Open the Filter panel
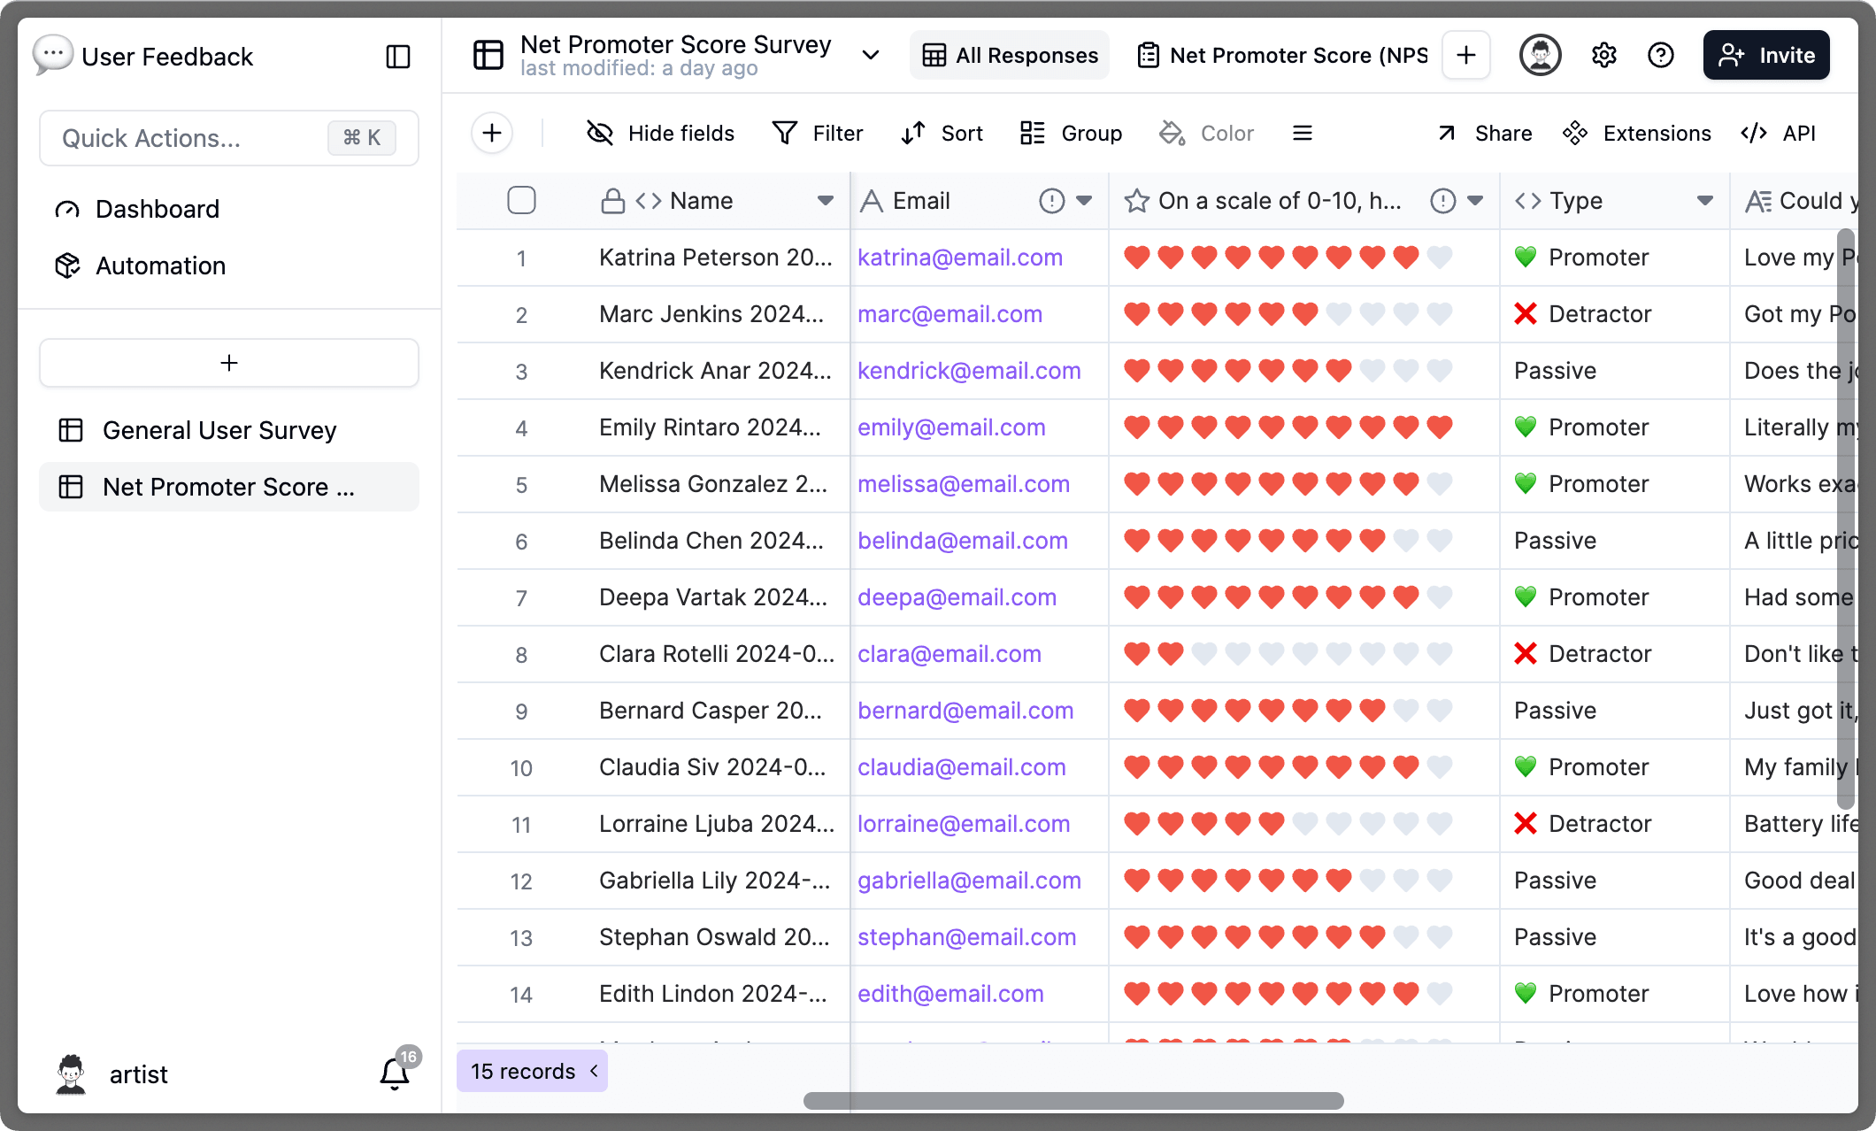The height and width of the screenshot is (1131, 1876). pyautogui.click(x=818, y=133)
